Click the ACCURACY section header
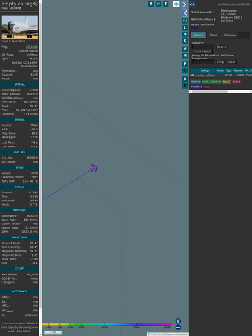This screenshot has width=252, height=336. 19,291
